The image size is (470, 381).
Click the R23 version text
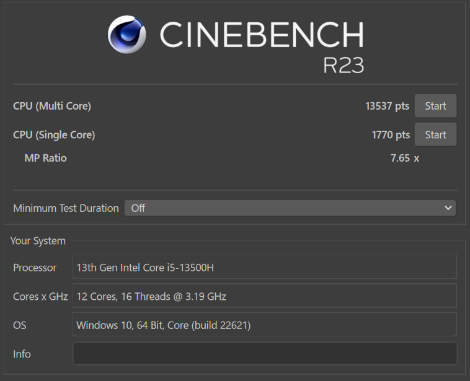click(344, 65)
